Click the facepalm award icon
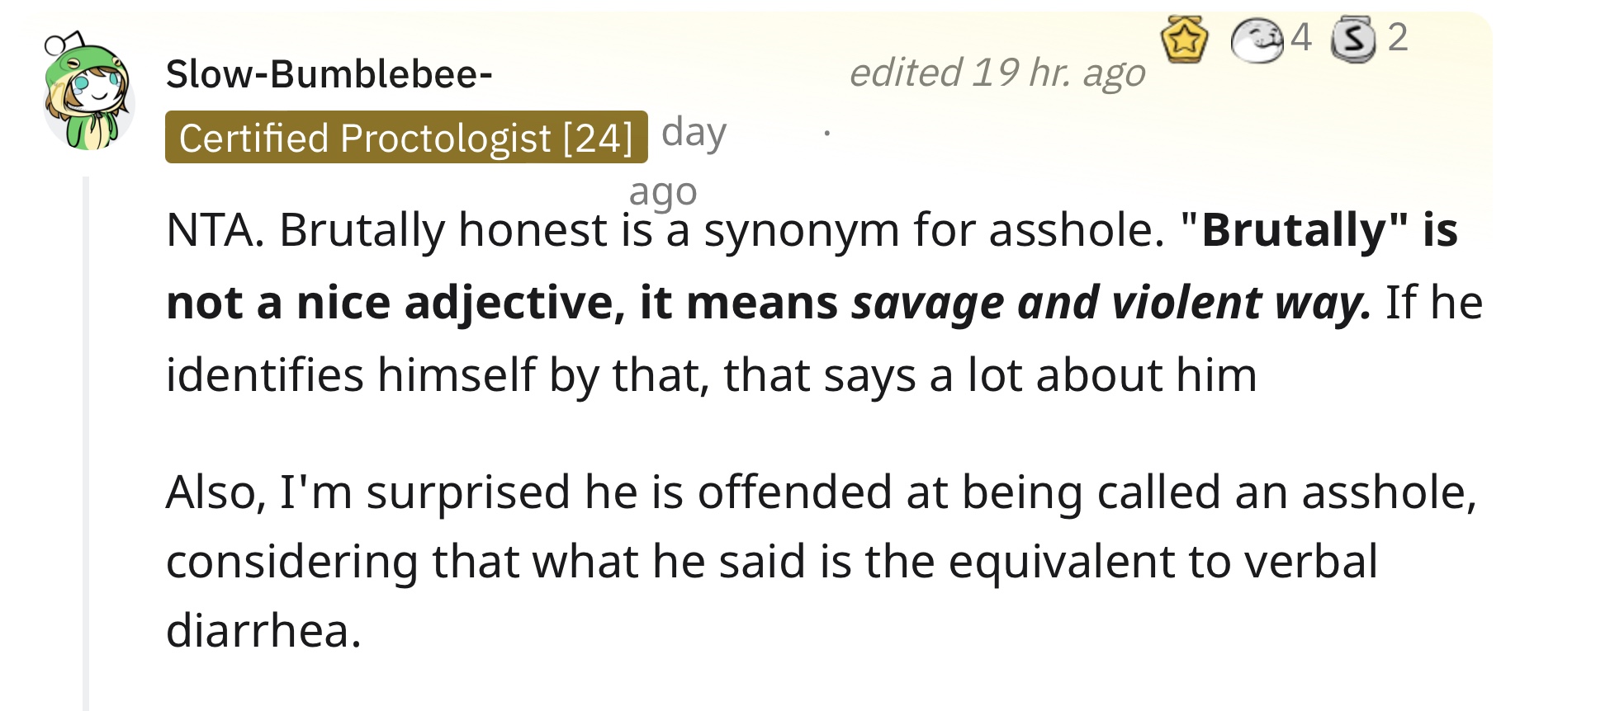This screenshot has width=1610, height=711. 1257,40
